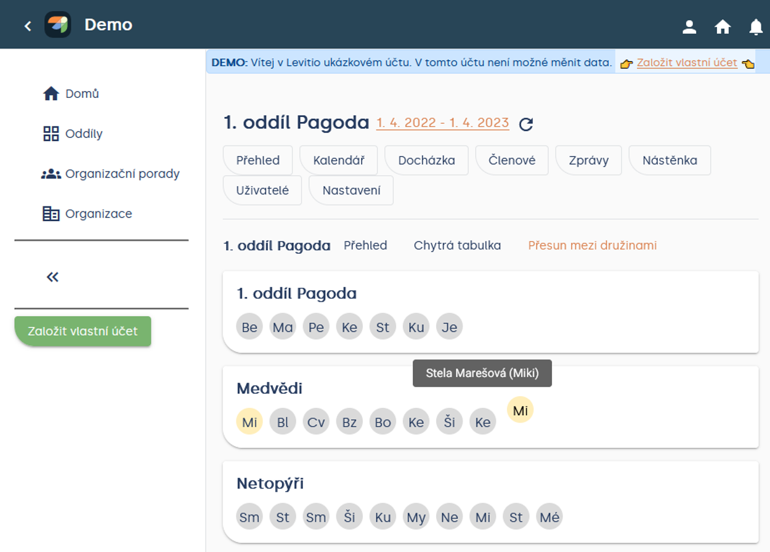The image size is (770, 552).
Task: Click the back arrow in header
Action: coord(28,26)
